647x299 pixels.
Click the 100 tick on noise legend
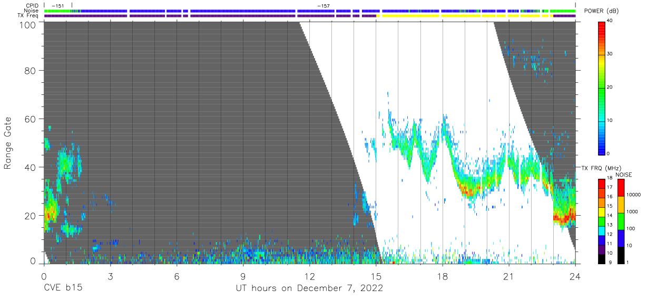(631, 229)
